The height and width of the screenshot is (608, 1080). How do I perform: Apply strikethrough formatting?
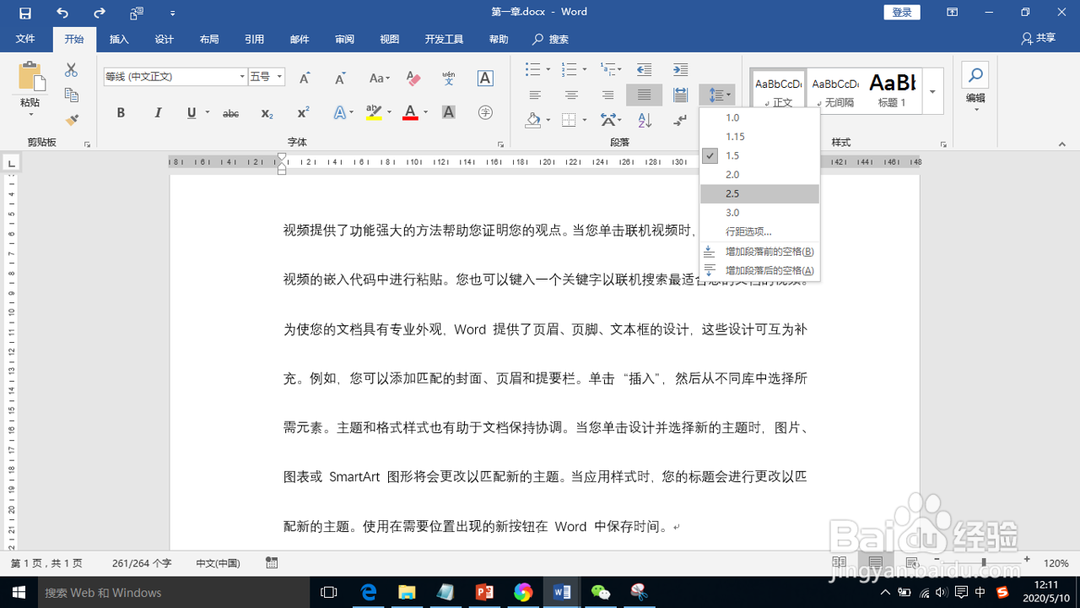(x=230, y=113)
